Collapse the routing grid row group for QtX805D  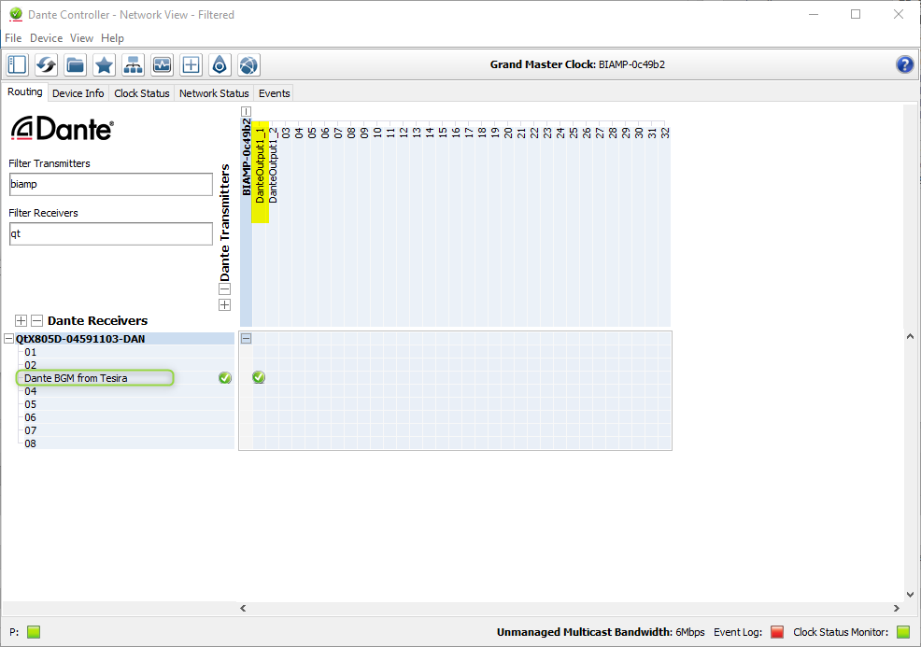246,338
